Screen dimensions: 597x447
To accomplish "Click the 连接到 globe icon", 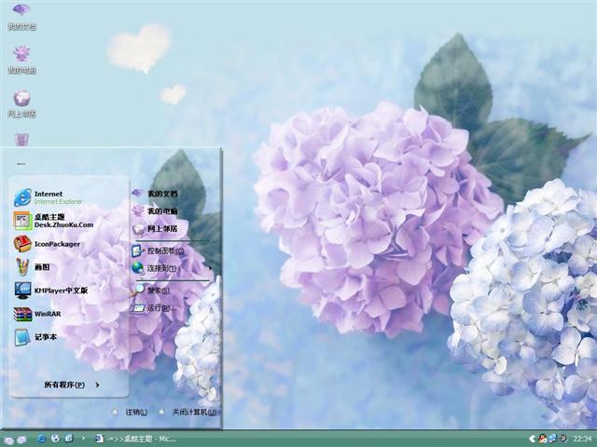I will (137, 268).
